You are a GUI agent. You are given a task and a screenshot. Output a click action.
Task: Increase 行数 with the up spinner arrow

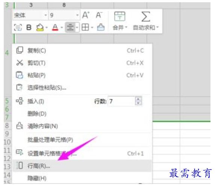[138, 99]
